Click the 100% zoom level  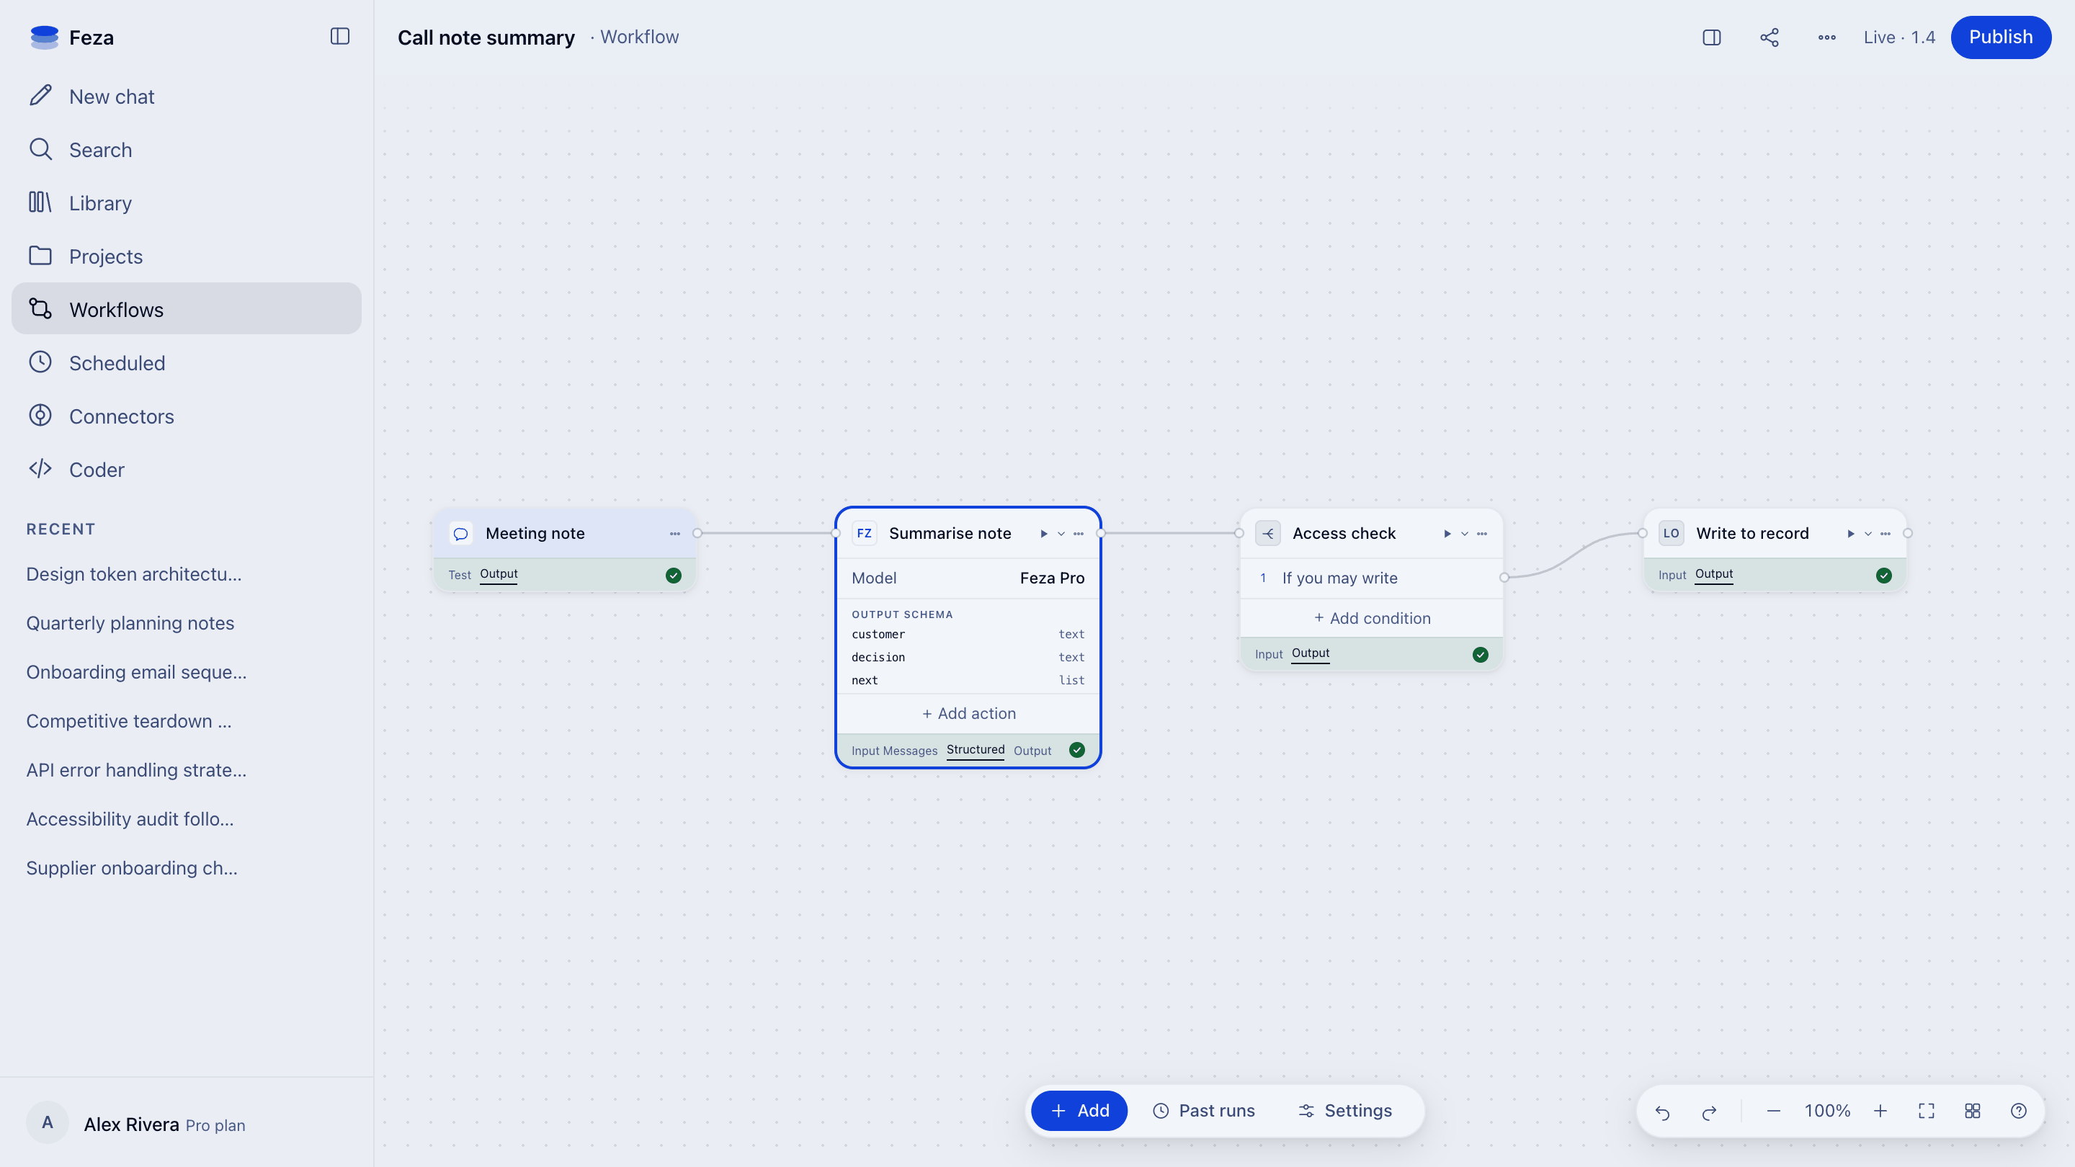click(x=1827, y=1111)
